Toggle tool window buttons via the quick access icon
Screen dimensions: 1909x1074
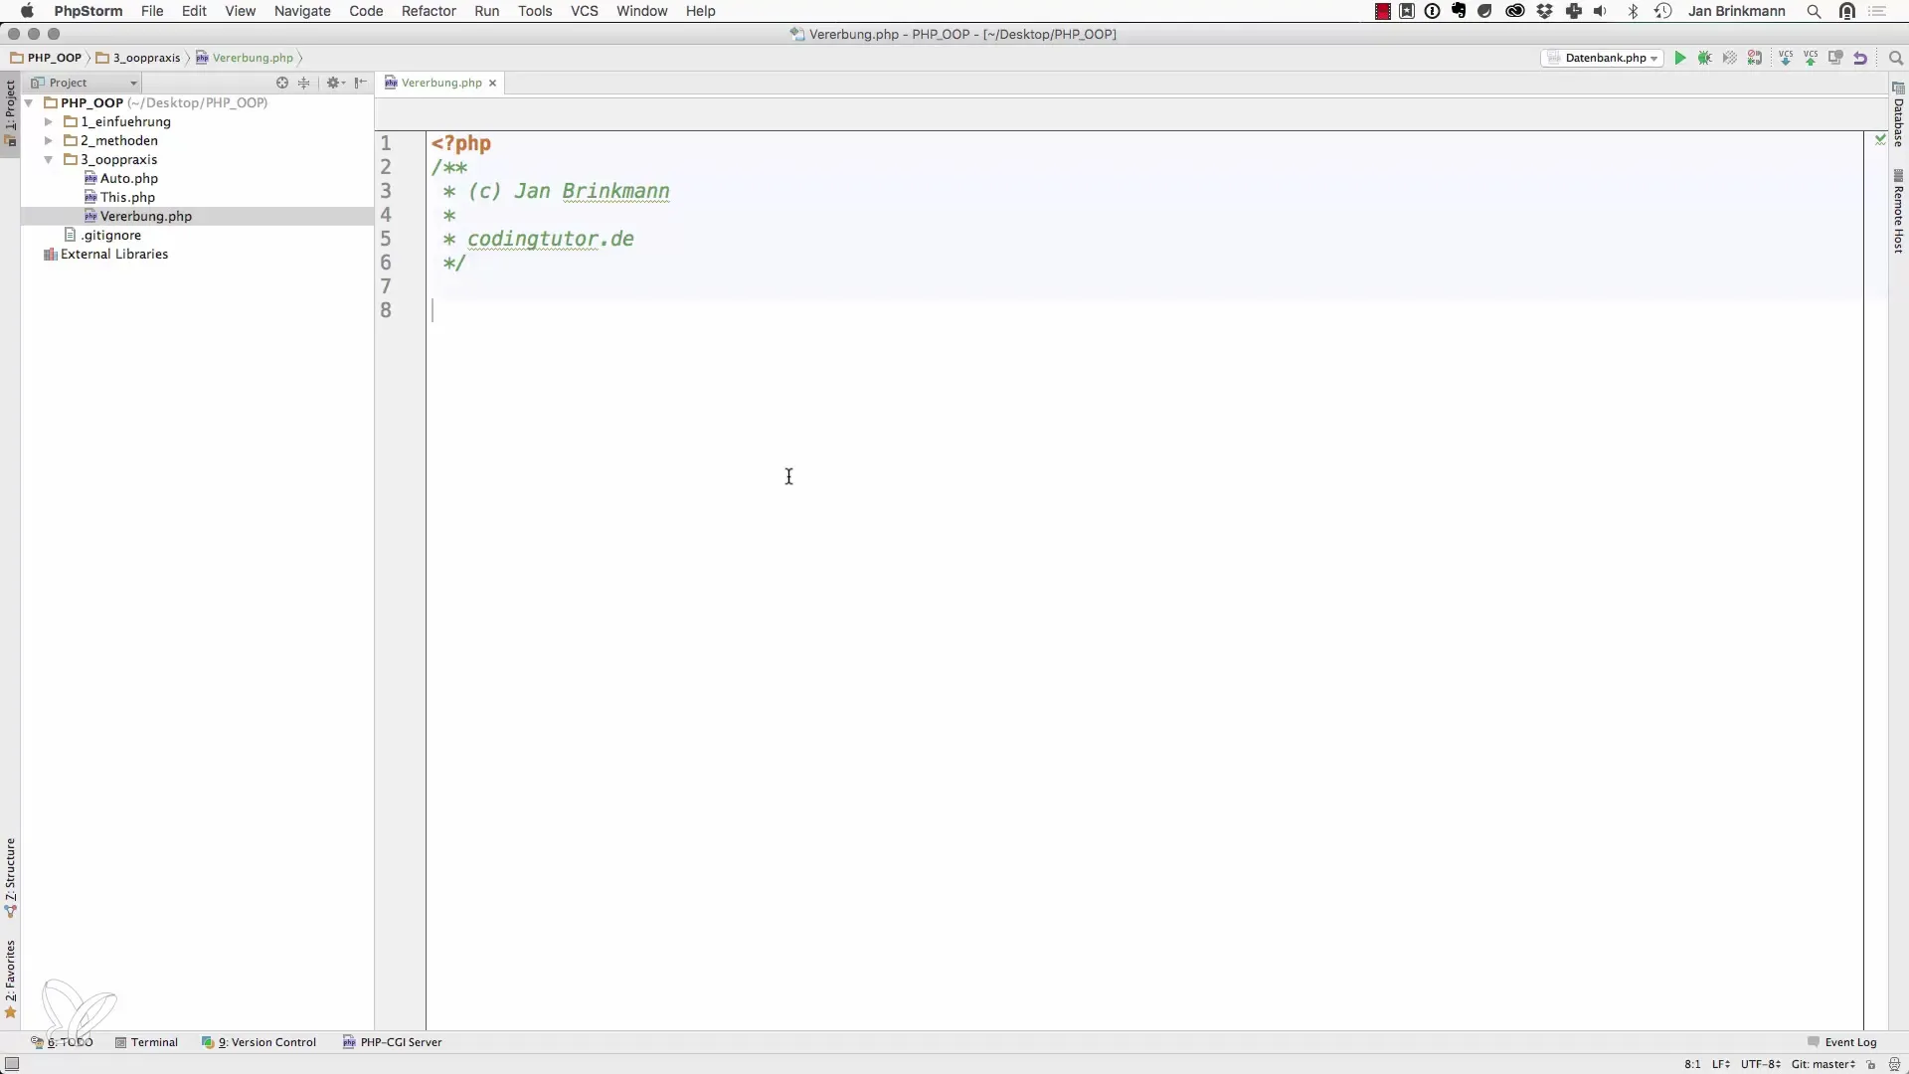click(x=12, y=1064)
